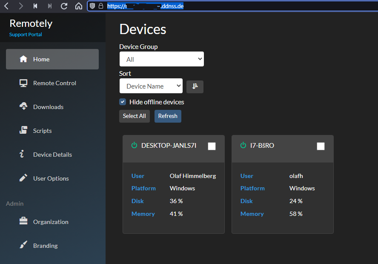Click the Scripts scroll icon
Screen dimensions: 378x264
tap(23, 130)
